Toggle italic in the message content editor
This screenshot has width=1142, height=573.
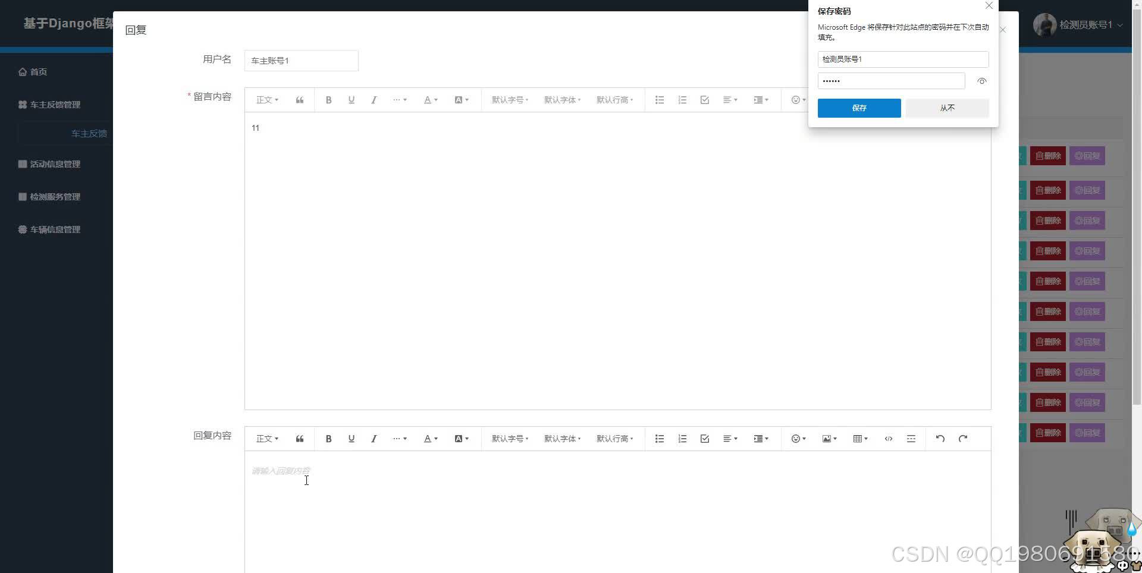(374, 100)
